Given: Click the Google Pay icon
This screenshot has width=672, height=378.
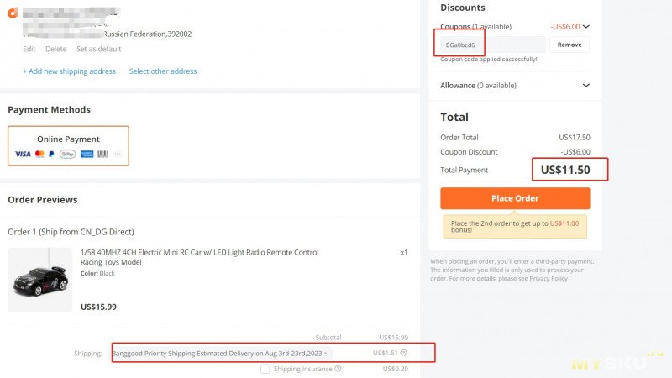Looking at the screenshot, I should [68, 155].
